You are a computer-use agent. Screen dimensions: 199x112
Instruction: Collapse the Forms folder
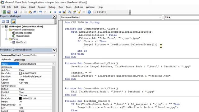point(6,39)
